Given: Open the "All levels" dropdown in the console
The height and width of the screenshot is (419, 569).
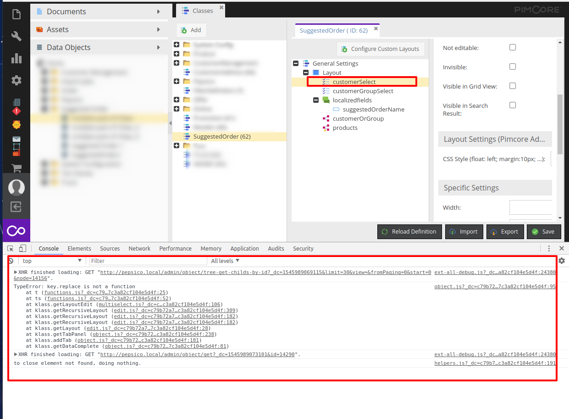Looking at the screenshot, I should pyautogui.click(x=224, y=261).
